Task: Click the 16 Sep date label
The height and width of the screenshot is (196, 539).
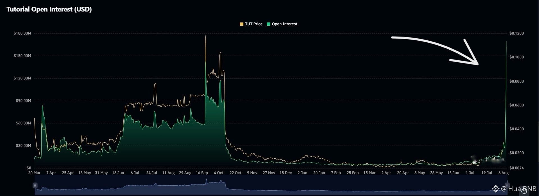Action: point(202,173)
